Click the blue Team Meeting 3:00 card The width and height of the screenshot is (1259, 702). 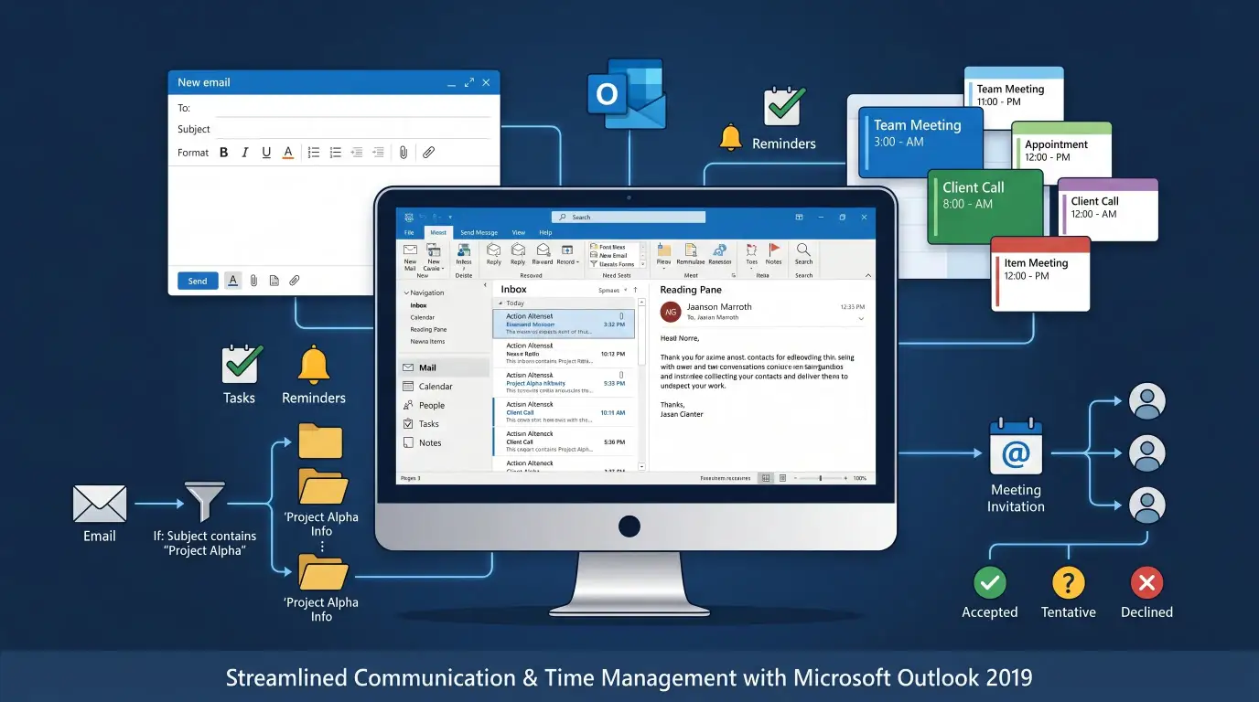tap(920, 142)
